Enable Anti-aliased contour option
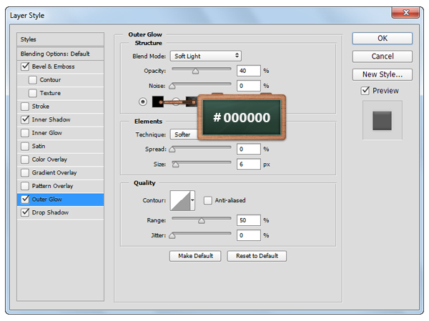429x321 pixels. coord(208,200)
